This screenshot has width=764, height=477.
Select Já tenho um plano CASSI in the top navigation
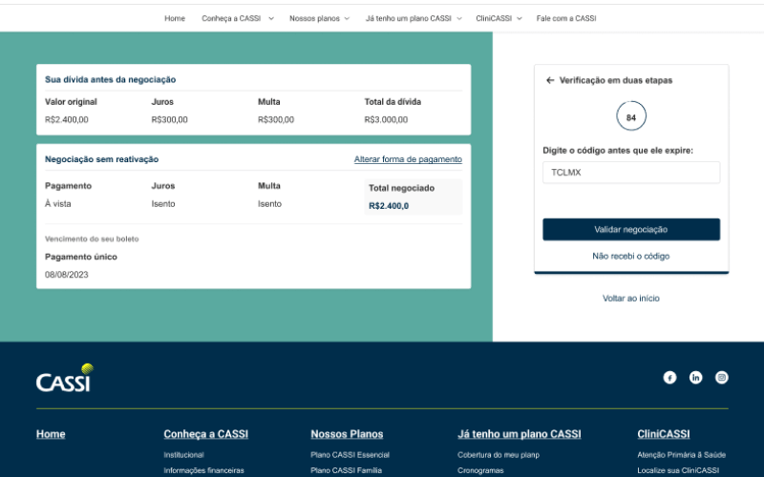click(409, 18)
